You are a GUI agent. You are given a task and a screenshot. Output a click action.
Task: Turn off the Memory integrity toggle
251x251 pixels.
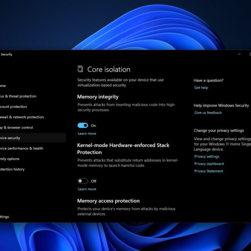click(x=83, y=125)
